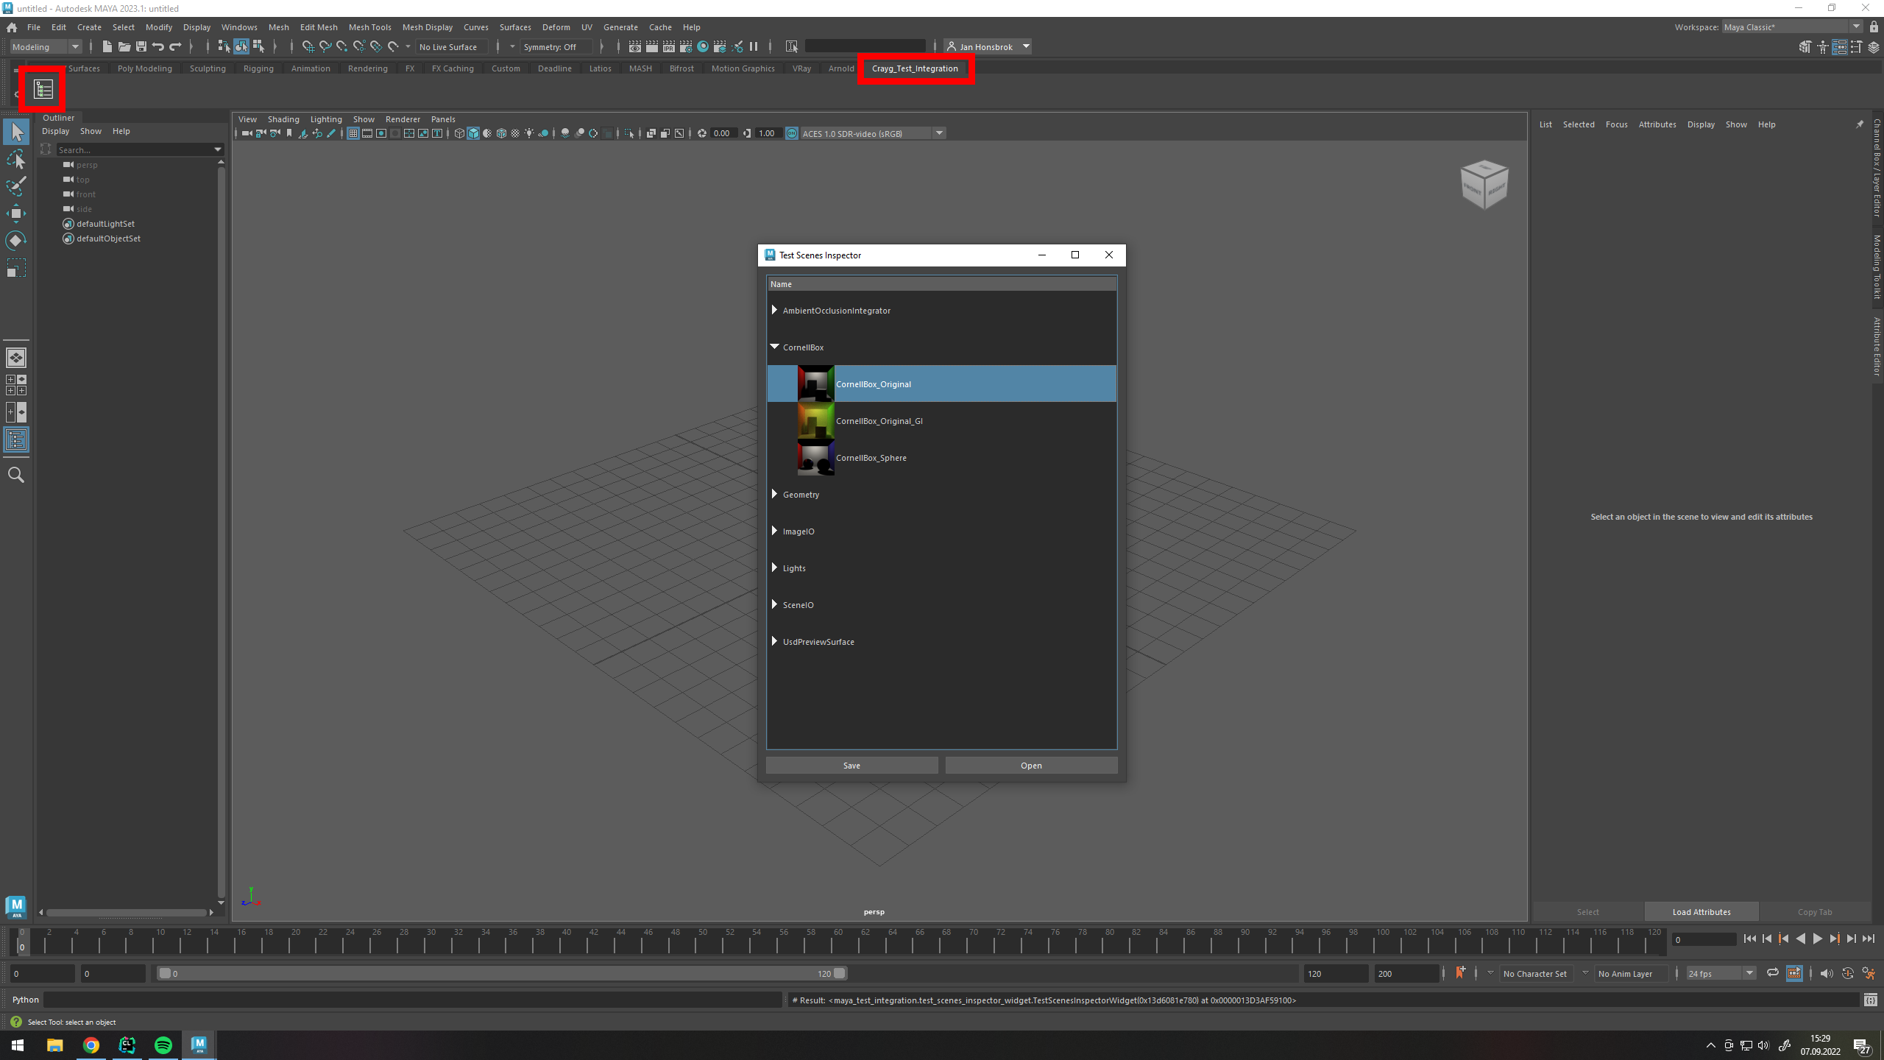Select the Paint Selection tool
1884x1060 pixels.
16,186
